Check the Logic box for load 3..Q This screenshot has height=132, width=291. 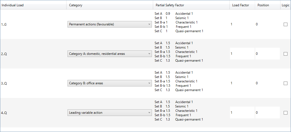point(286,83)
